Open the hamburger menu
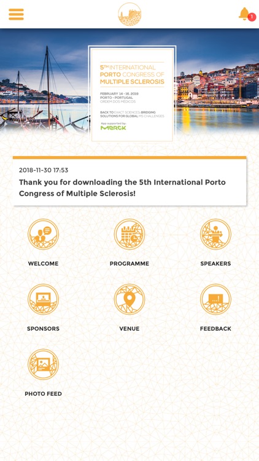This screenshot has width=259, height=461. pos(16,14)
